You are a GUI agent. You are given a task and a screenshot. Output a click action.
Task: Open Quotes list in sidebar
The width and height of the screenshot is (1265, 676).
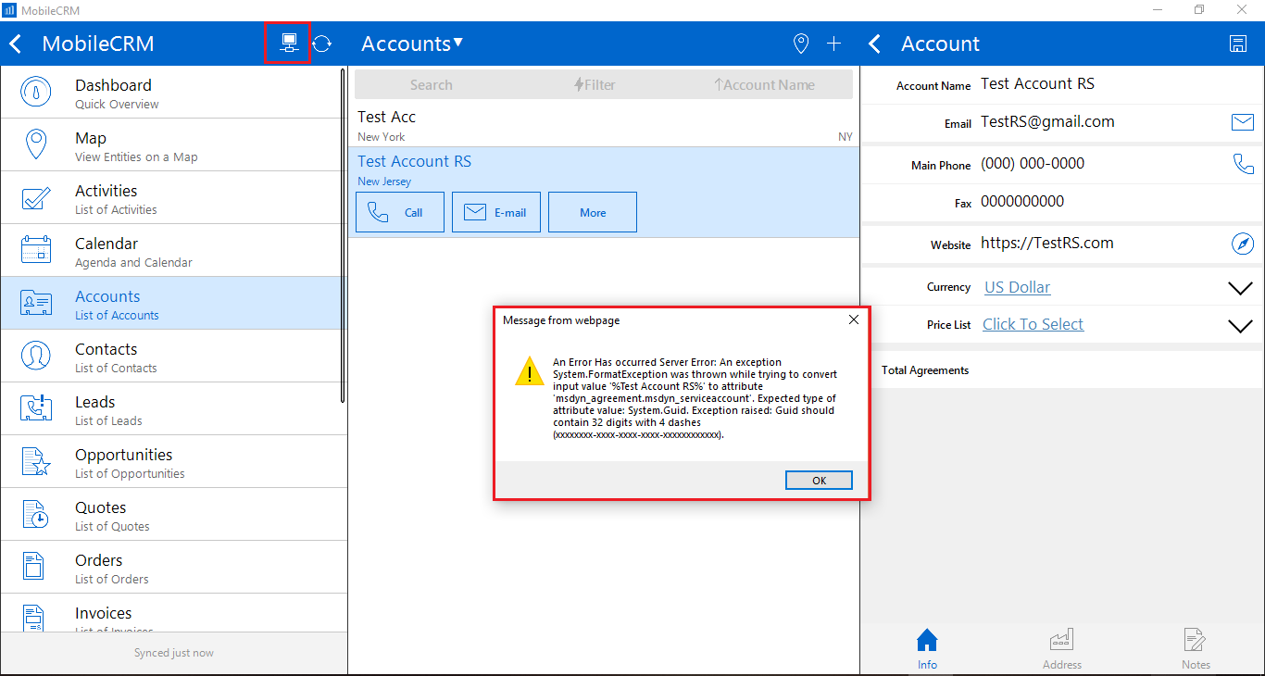173,515
